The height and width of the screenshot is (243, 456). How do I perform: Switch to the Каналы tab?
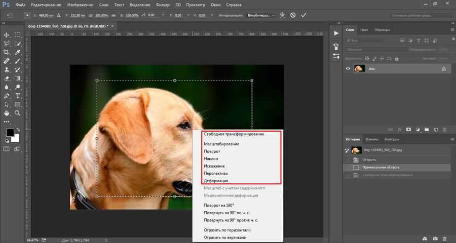click(373, 139)
